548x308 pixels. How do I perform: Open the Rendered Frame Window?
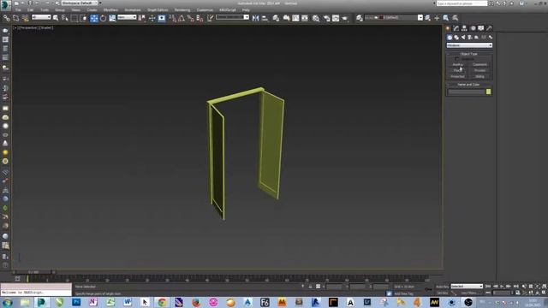(x=336, y=18)
